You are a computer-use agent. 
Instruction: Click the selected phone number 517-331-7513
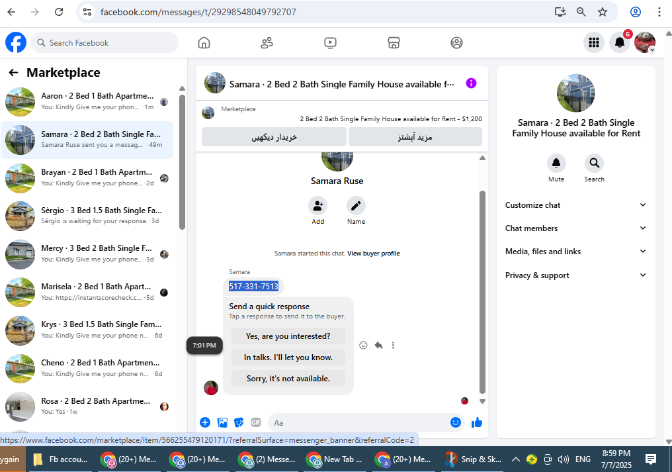(253, 286)
